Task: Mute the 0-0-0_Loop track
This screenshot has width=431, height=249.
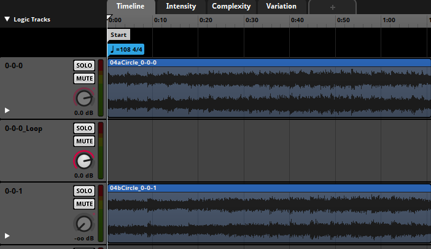Action: (x=84, y=141)
